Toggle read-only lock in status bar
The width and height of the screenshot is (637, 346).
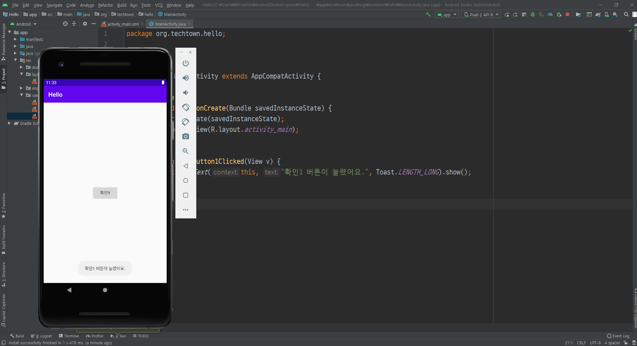coord(626,343)
